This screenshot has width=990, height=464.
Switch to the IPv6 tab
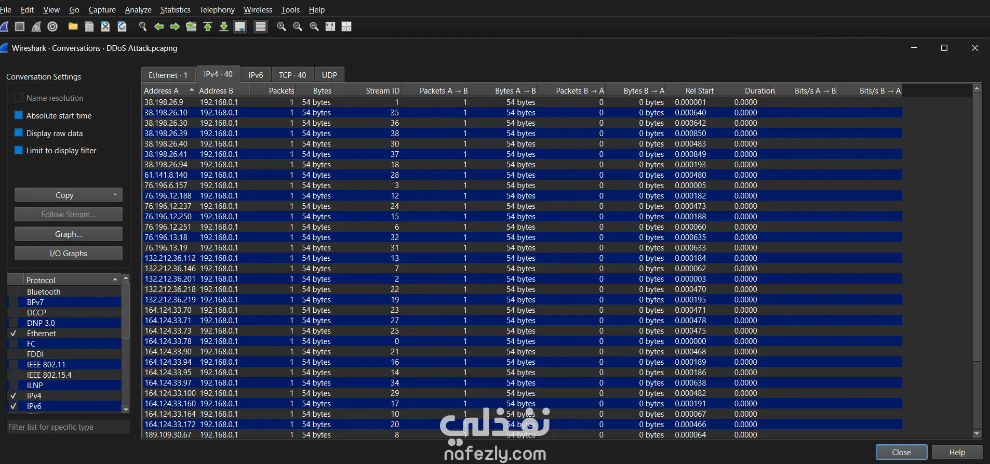coord(256,75)
